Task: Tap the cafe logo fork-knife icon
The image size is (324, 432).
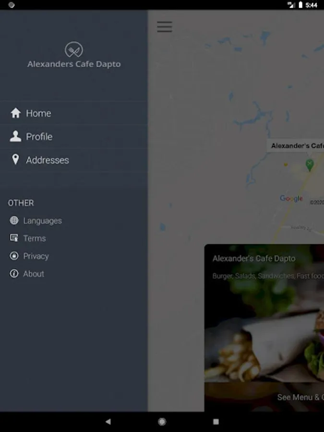Action: click(74, 49)
